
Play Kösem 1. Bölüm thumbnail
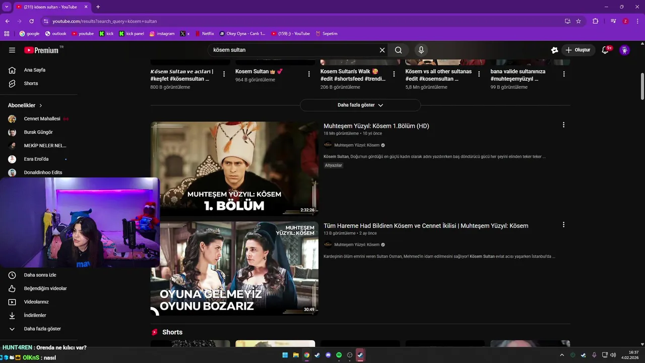click(234, 168)
